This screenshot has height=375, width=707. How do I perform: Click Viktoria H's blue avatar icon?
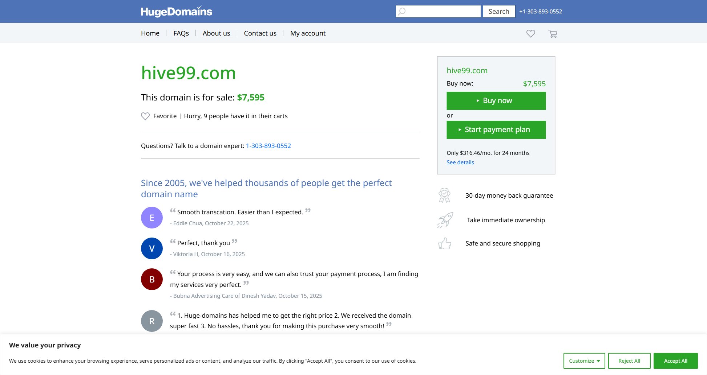coord(151,248)
